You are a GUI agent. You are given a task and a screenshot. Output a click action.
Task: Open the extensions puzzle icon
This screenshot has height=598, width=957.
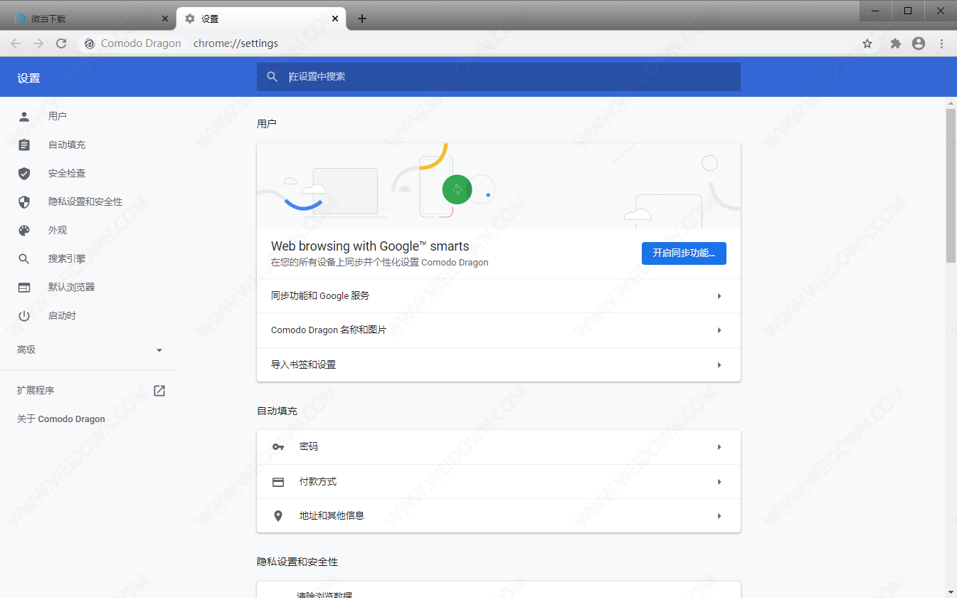pos(896,43)
